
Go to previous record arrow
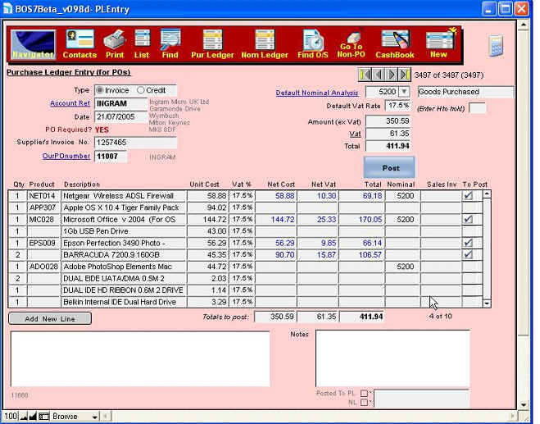point(379,75)
